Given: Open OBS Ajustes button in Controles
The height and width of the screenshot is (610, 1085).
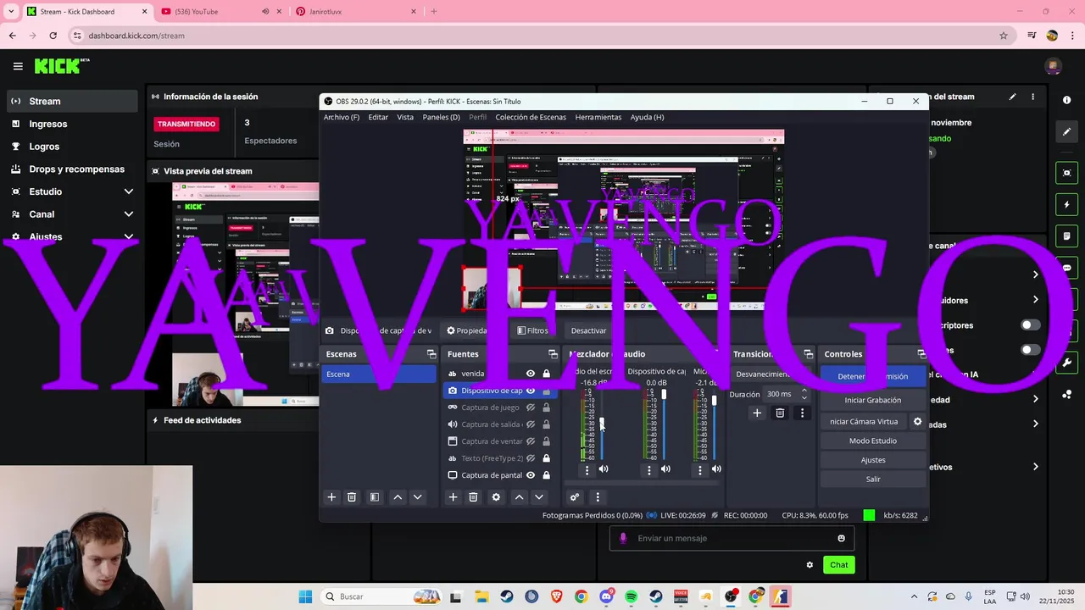Looking at the screenshot, I should (873, 460).
